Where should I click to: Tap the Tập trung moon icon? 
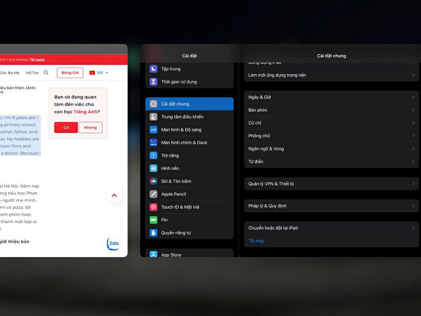coord(153,69)
